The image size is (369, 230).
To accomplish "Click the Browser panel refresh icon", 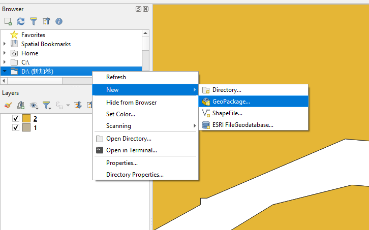I will (x=21, y=21).
